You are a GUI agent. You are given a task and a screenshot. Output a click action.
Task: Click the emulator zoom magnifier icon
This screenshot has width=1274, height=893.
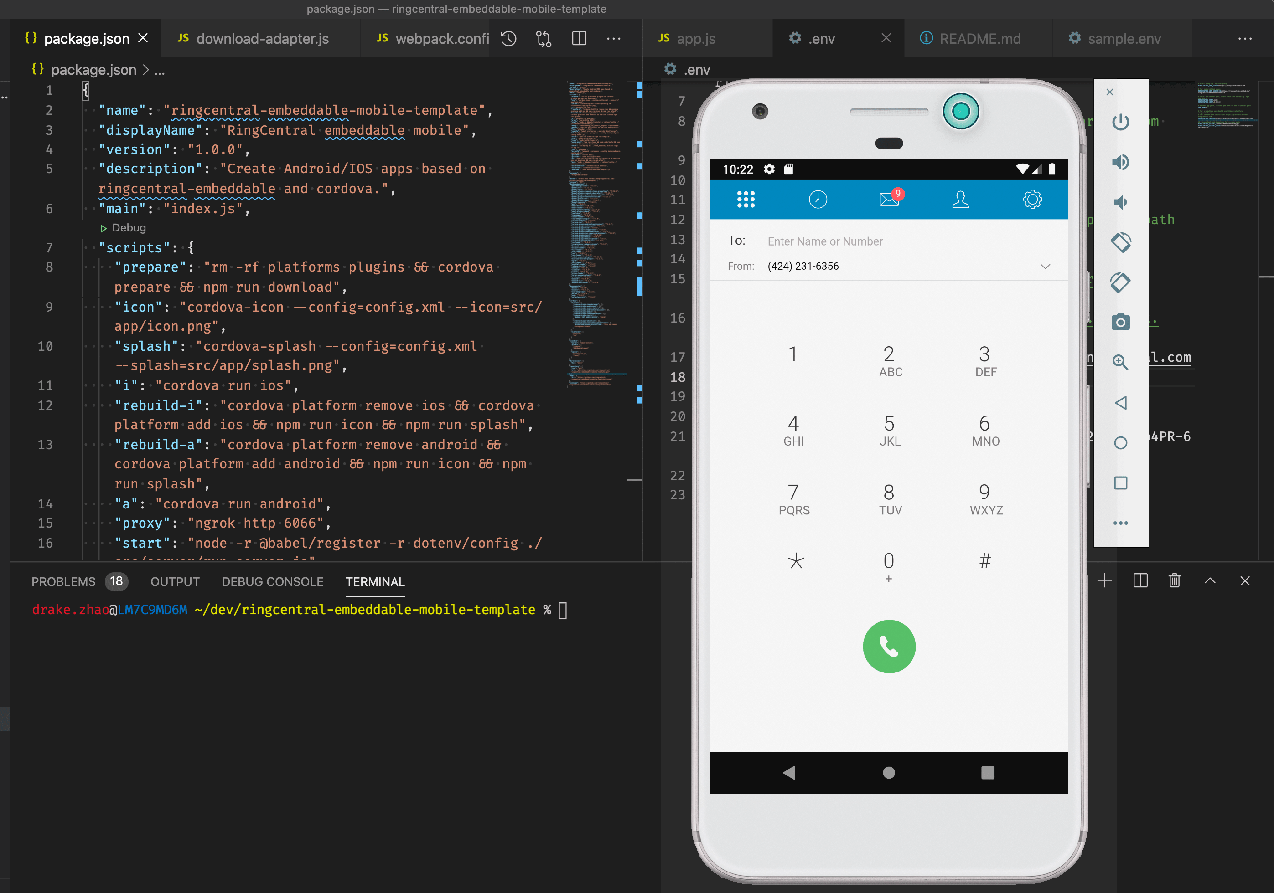pyautogui.click(x=1120, y=363)
